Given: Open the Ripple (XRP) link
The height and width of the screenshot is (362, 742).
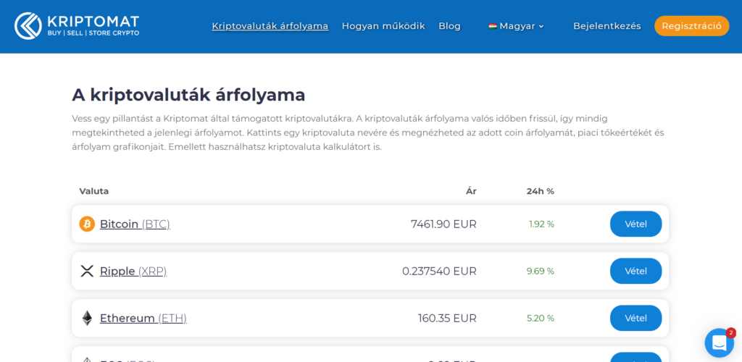Looking at the screenshot, I should click(x=133, y=271).
